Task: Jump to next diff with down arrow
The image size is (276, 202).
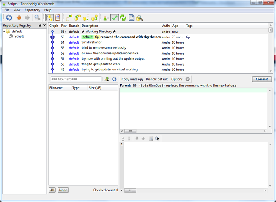Action: (x=137, y=139)
